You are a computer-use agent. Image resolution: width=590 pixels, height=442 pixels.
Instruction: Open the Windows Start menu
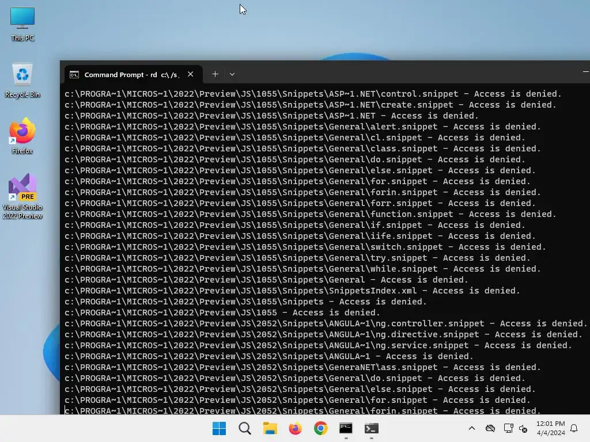[219, 428]
